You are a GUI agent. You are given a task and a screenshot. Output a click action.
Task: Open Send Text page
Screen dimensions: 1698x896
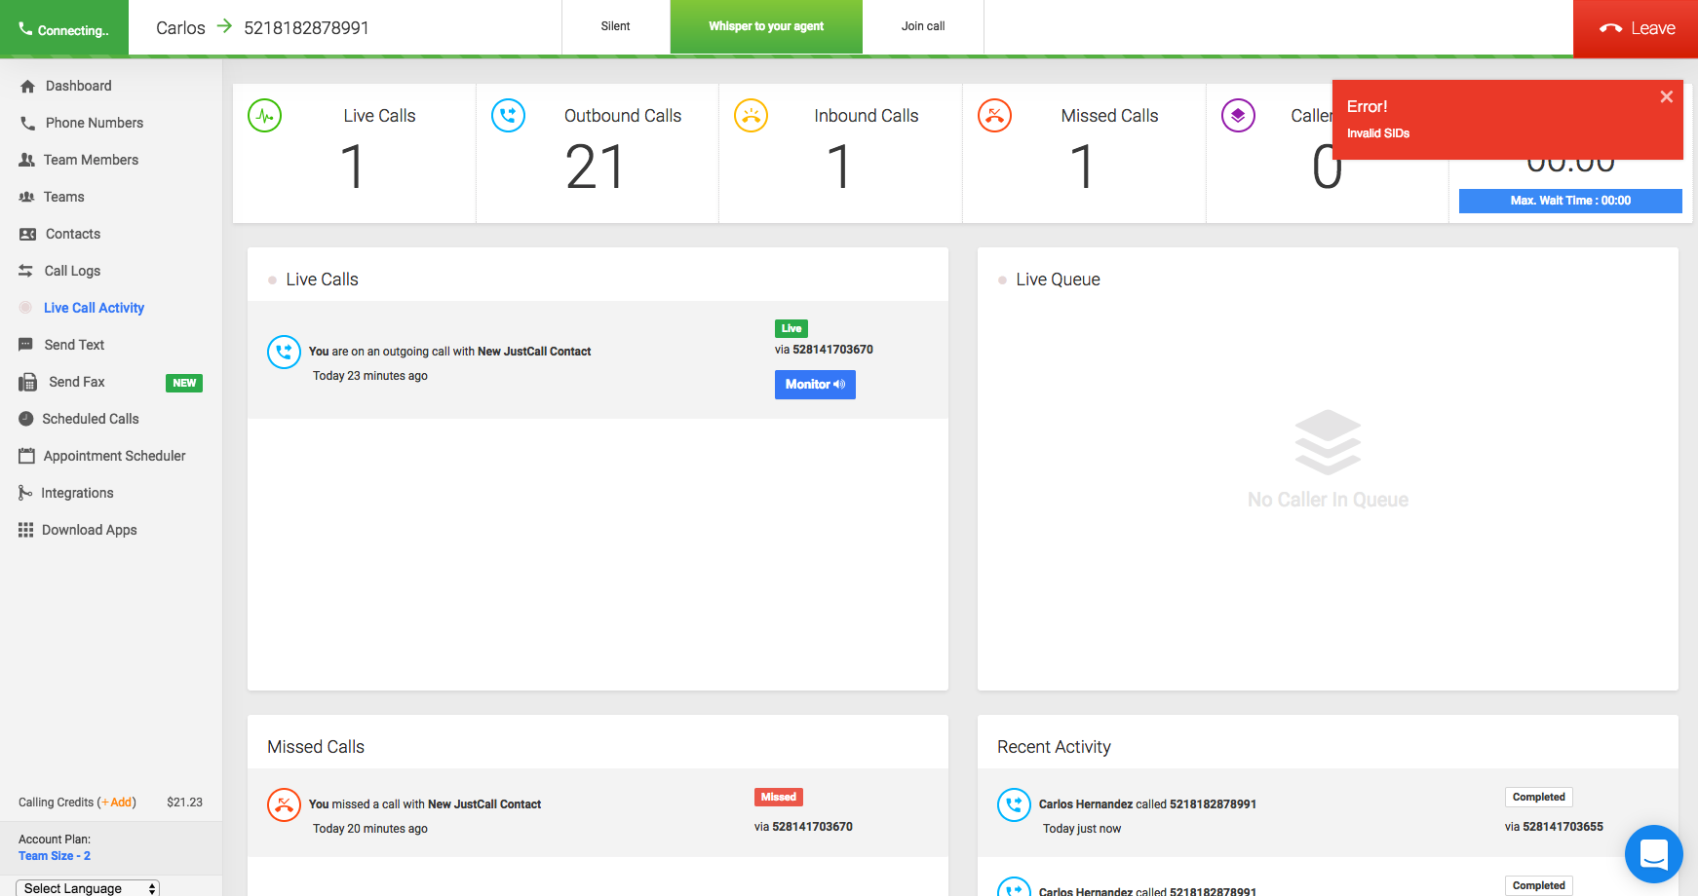coord(74,345)
